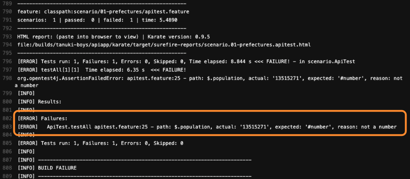The image size is (410, 179).
Task: Click line number 796 in the gutter
Action: 6,62
